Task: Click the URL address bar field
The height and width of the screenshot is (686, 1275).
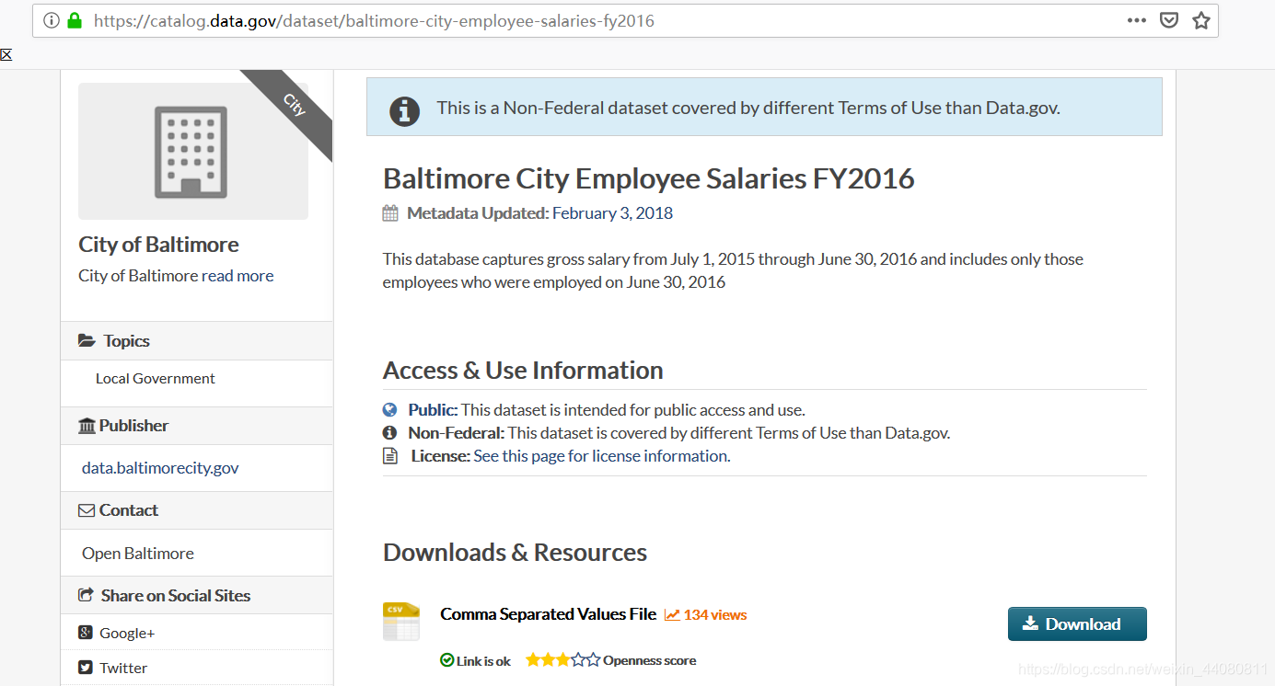Action: pyautogui.click(x=625, y=20)
